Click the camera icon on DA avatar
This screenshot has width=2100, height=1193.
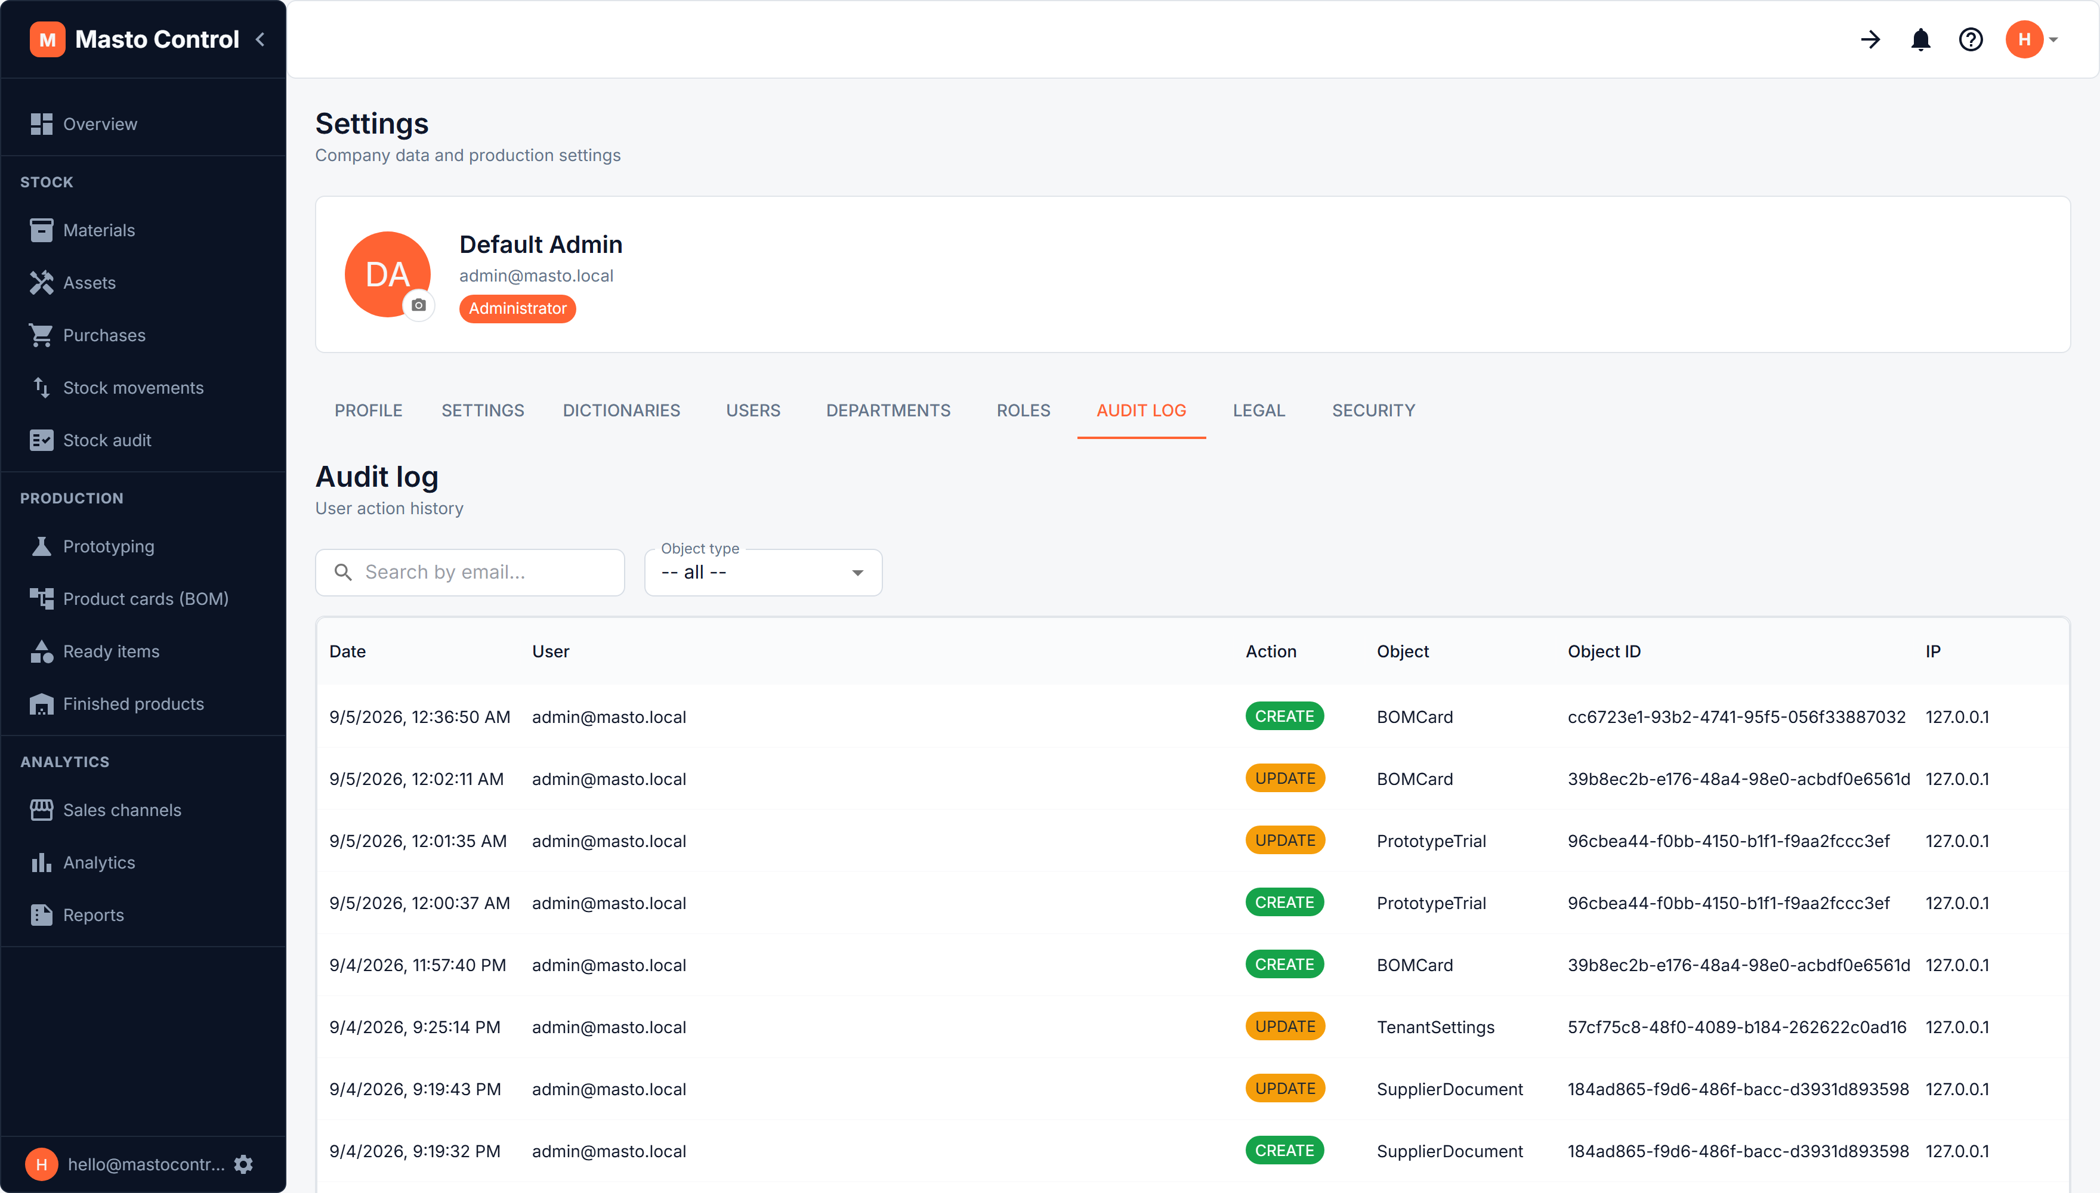coord(419,305)
